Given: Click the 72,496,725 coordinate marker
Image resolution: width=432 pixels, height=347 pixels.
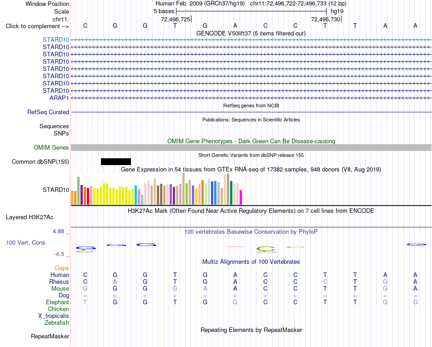Looking at the screenshot, I should 176,19.
